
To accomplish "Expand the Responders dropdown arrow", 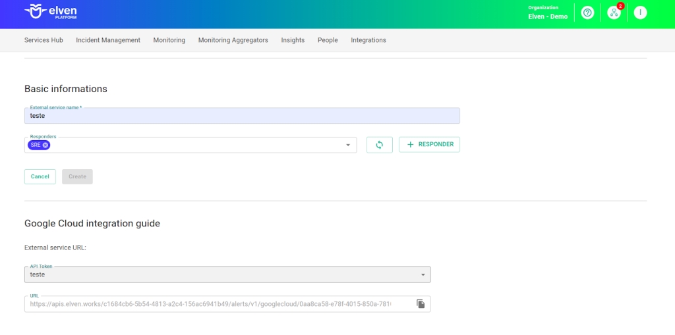I will 348,145.
